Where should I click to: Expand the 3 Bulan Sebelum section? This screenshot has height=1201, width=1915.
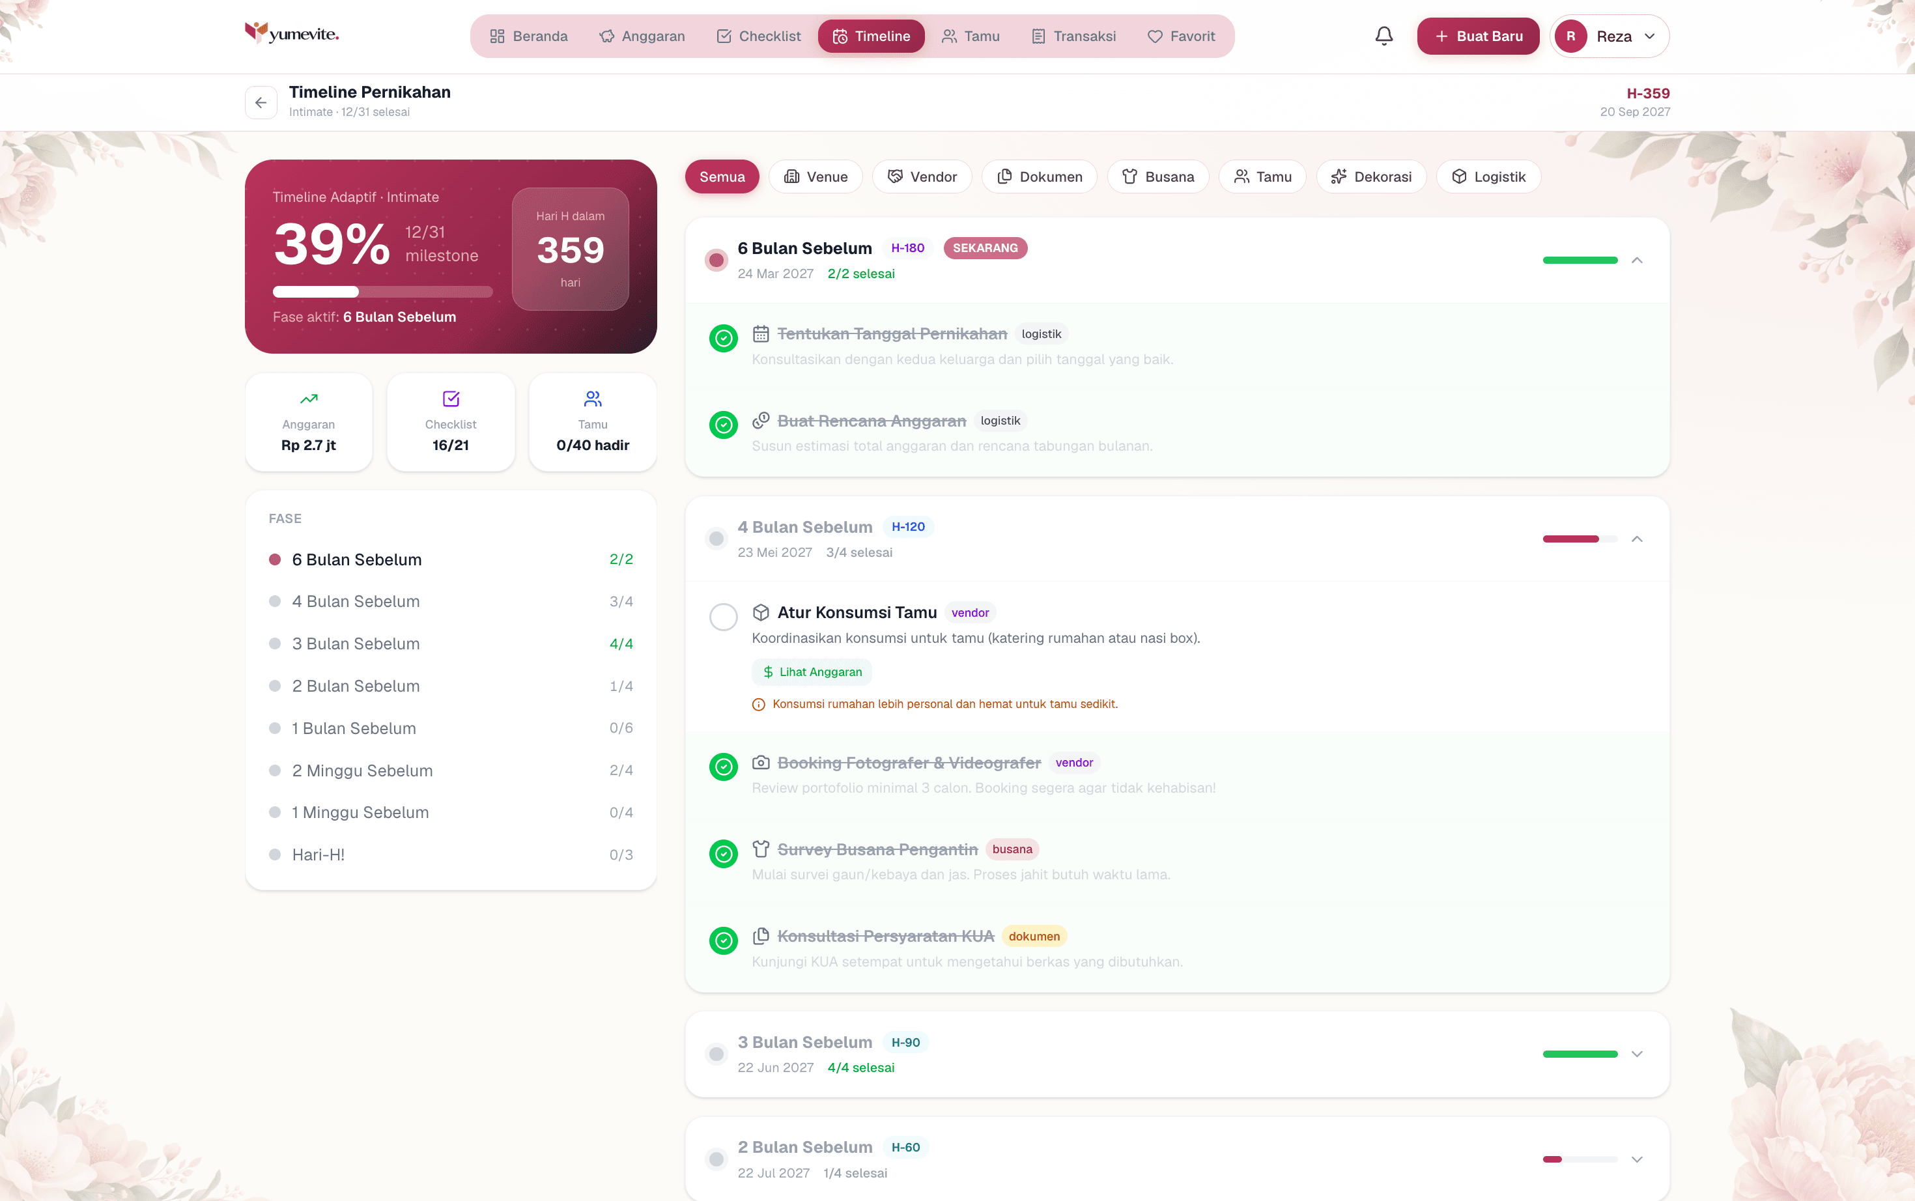tap(1637, 1054)
